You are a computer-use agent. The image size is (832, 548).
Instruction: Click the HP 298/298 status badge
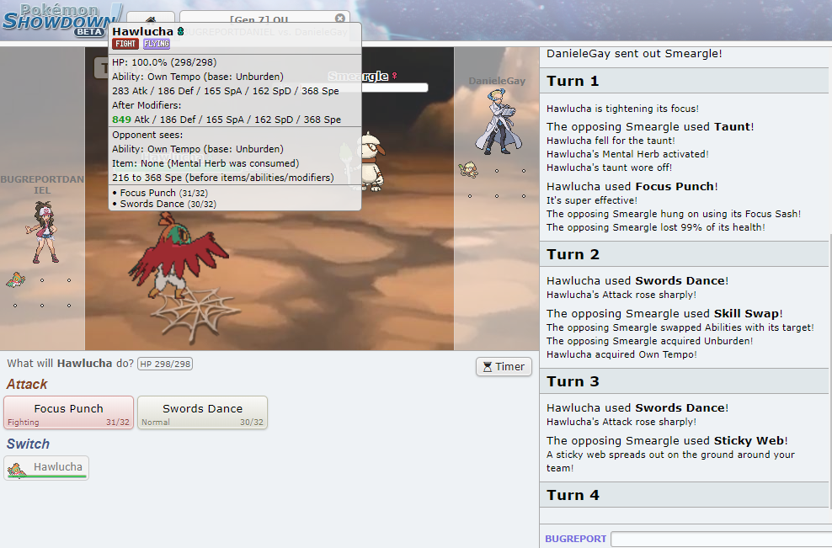165,364
